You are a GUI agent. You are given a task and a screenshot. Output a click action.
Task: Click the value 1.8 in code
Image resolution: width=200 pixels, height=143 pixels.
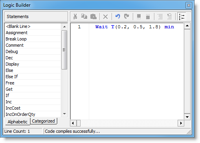154,27
